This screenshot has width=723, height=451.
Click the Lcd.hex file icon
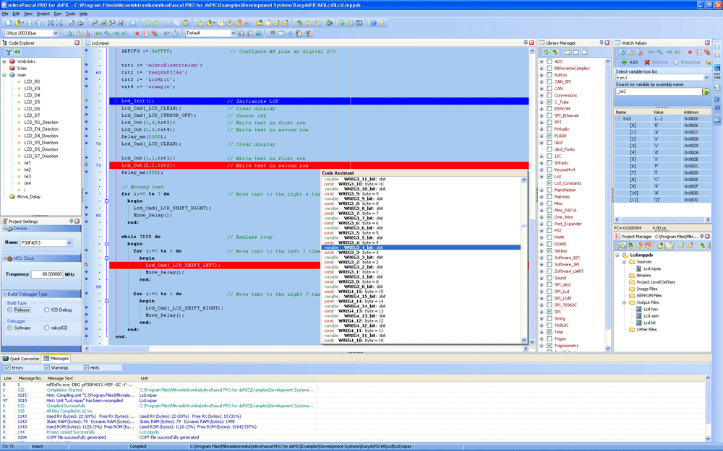pyautogui.click(x=638, y=310)
